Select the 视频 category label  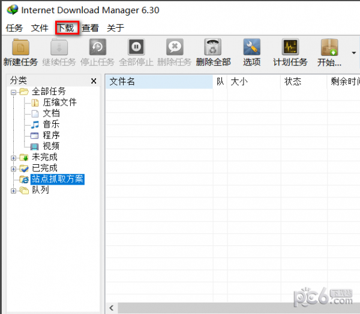coord(51,146)
